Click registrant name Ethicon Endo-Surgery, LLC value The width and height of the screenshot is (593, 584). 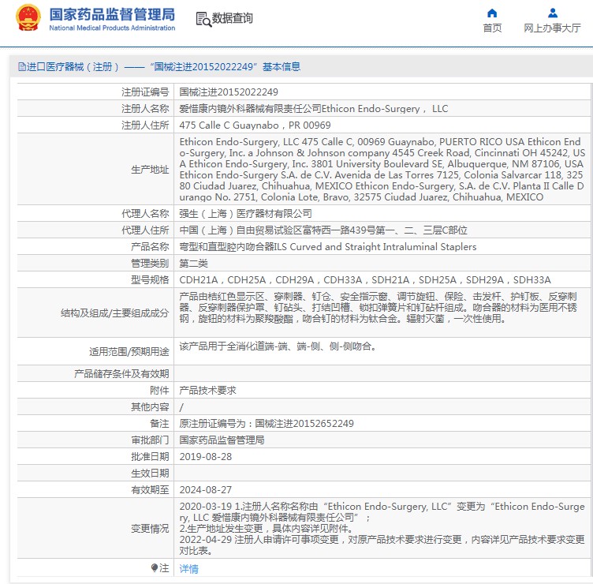[314, 109]
